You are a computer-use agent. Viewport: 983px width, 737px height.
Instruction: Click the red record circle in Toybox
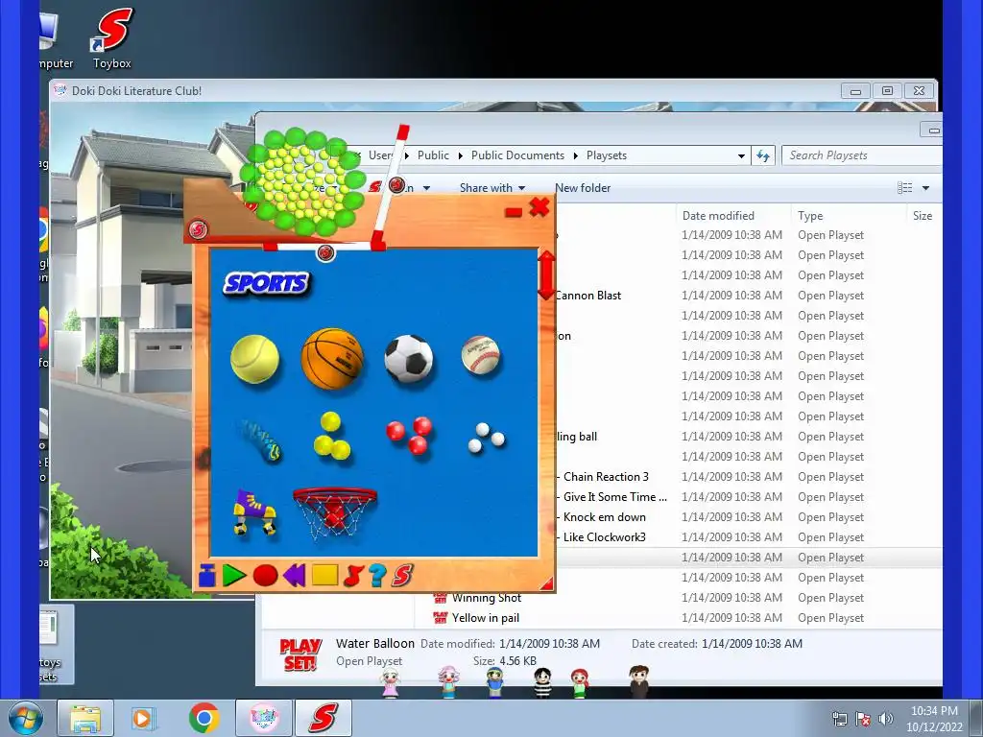click(265, 576)
